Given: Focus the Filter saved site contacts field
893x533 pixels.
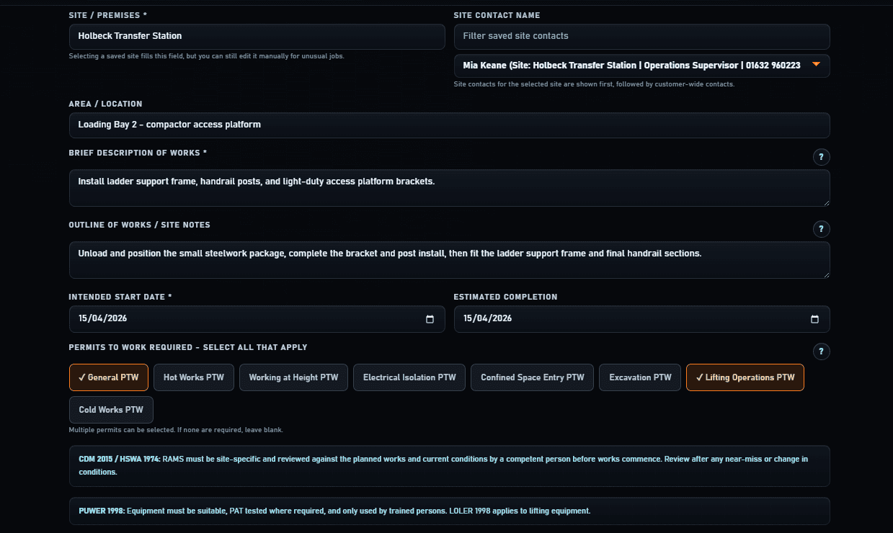Looking at the screenshot, I should [x=641, y=37].
